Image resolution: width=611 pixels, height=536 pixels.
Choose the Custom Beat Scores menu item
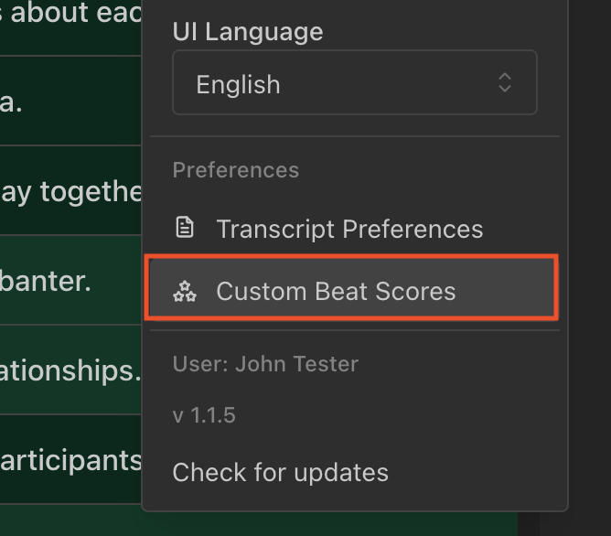coord(351,288)
